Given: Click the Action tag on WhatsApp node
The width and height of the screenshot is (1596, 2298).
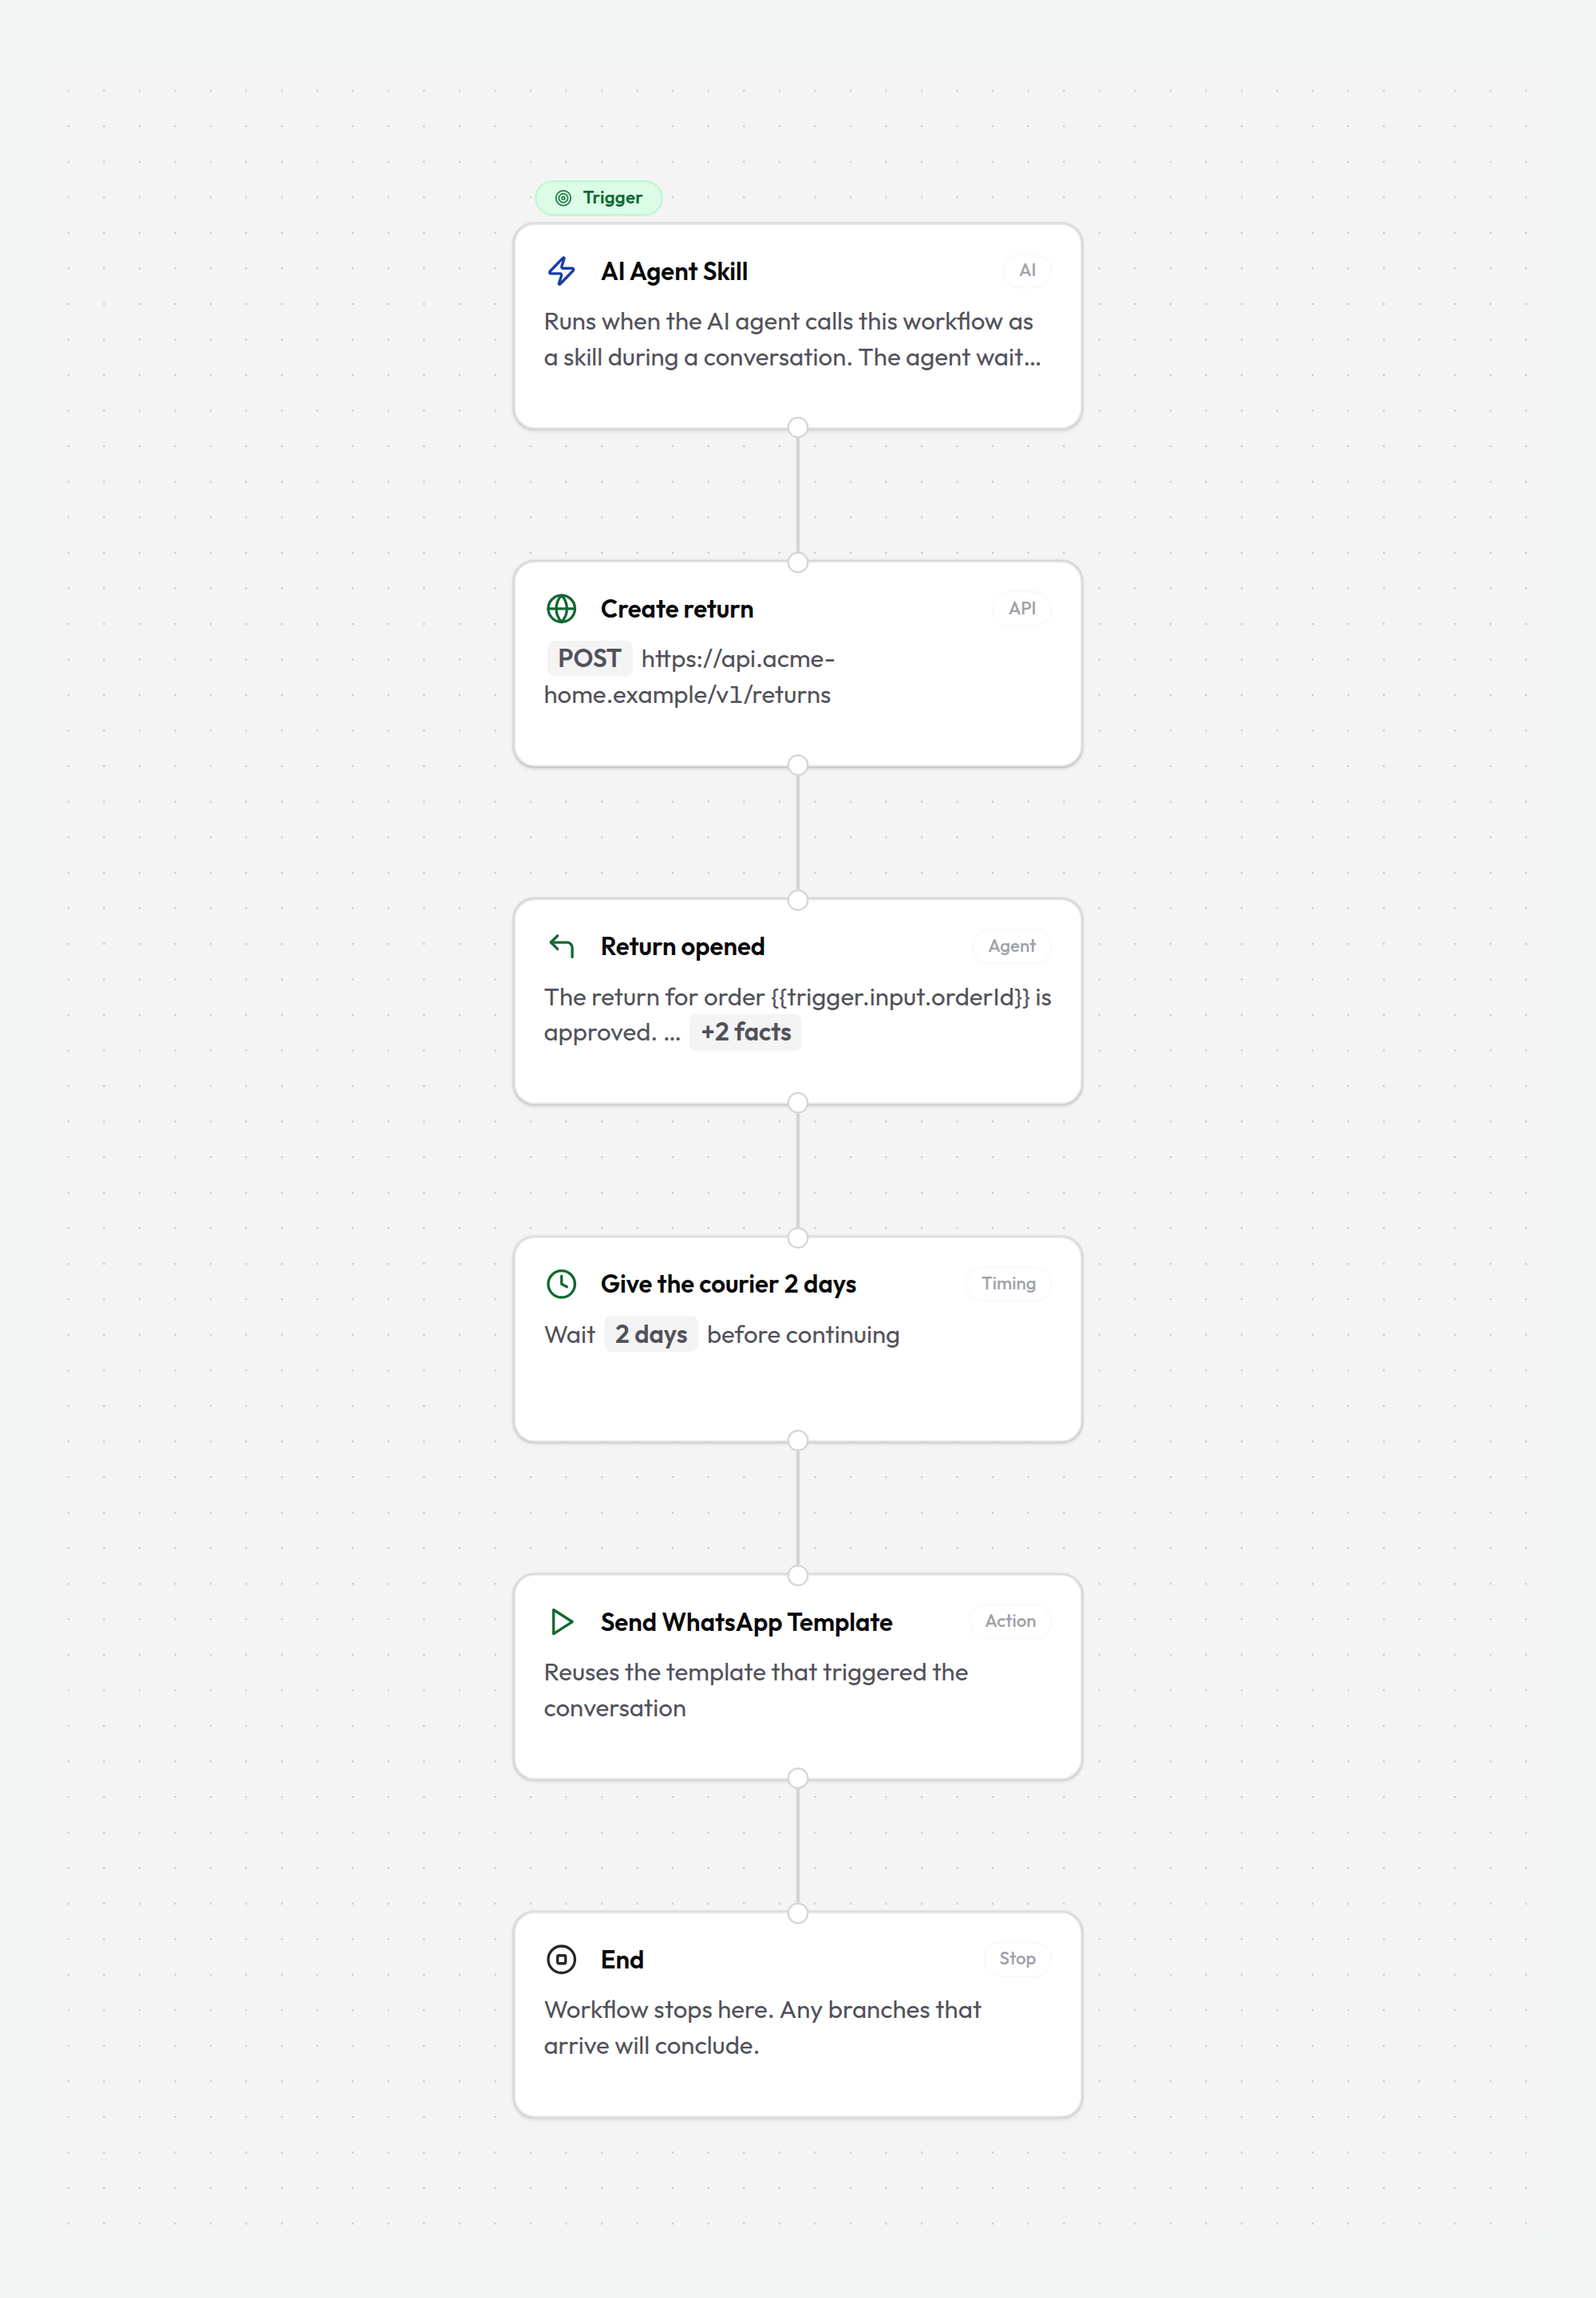Looking at the screenshot, I should 1010,1621.
